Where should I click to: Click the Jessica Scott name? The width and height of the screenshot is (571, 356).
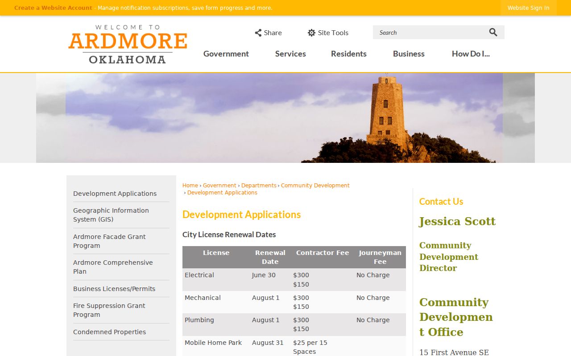457,221
